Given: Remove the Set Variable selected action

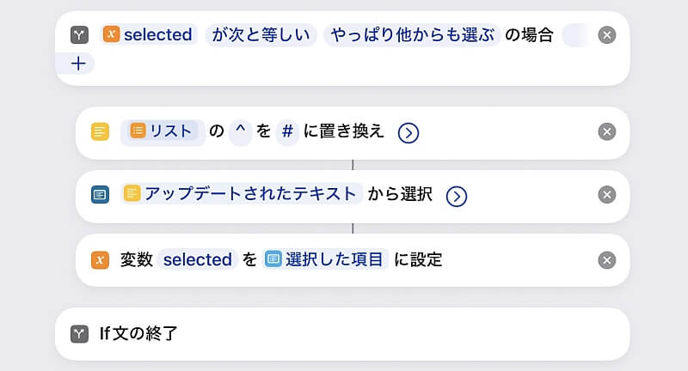Looking at the screenshot, I should click(607, 260).
